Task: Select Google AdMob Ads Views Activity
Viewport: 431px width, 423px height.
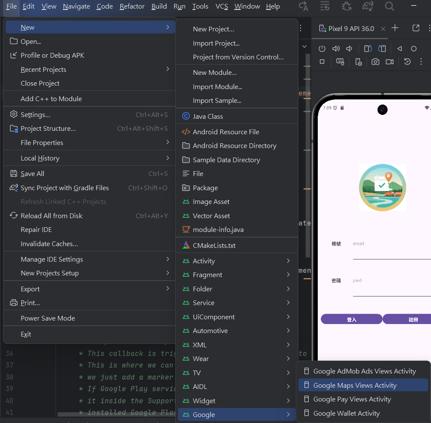Action: pyautogui.click(x=363, y=371)
